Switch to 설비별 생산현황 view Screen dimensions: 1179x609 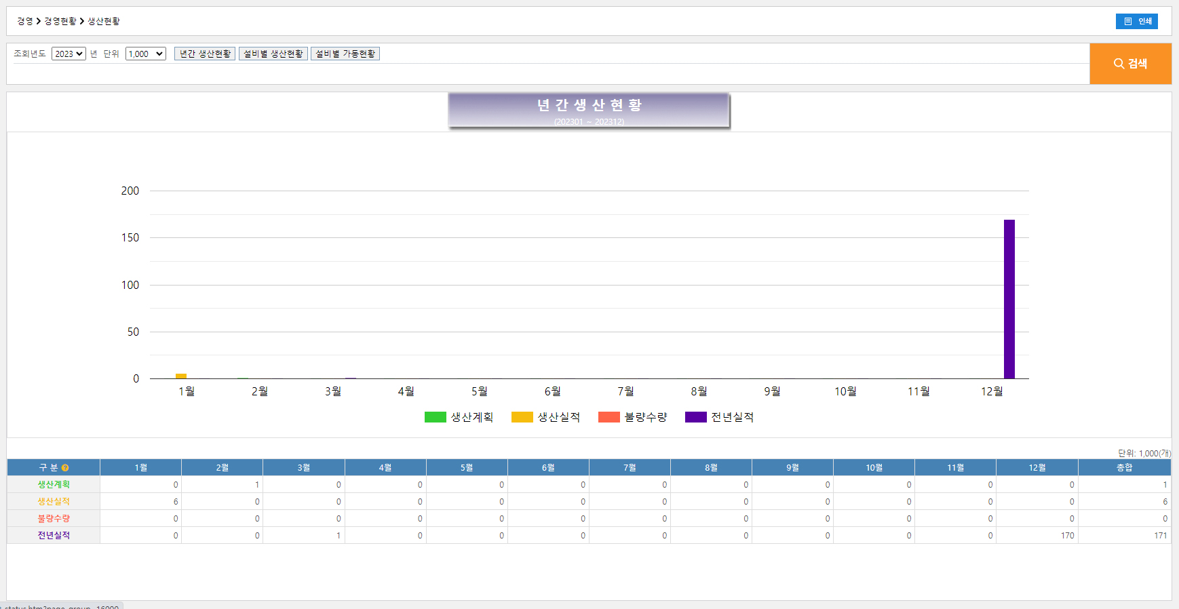(x=273, y=54)
